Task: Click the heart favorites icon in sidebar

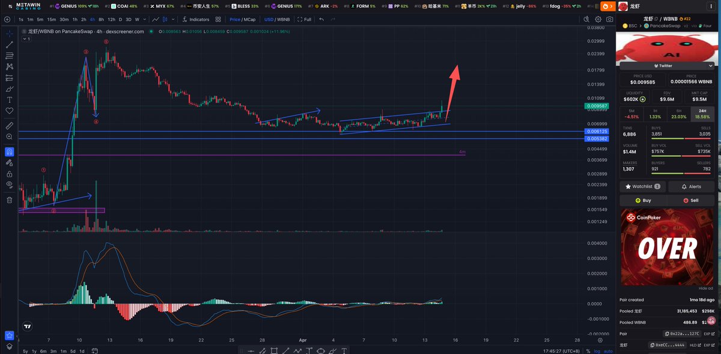Action: [x=10, y=111]
